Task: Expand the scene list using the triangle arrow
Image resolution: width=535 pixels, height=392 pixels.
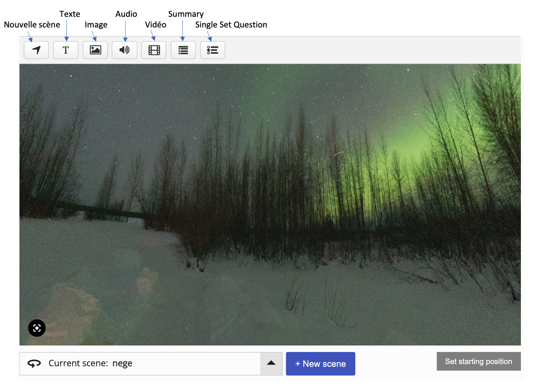Action: coord(271,363)
